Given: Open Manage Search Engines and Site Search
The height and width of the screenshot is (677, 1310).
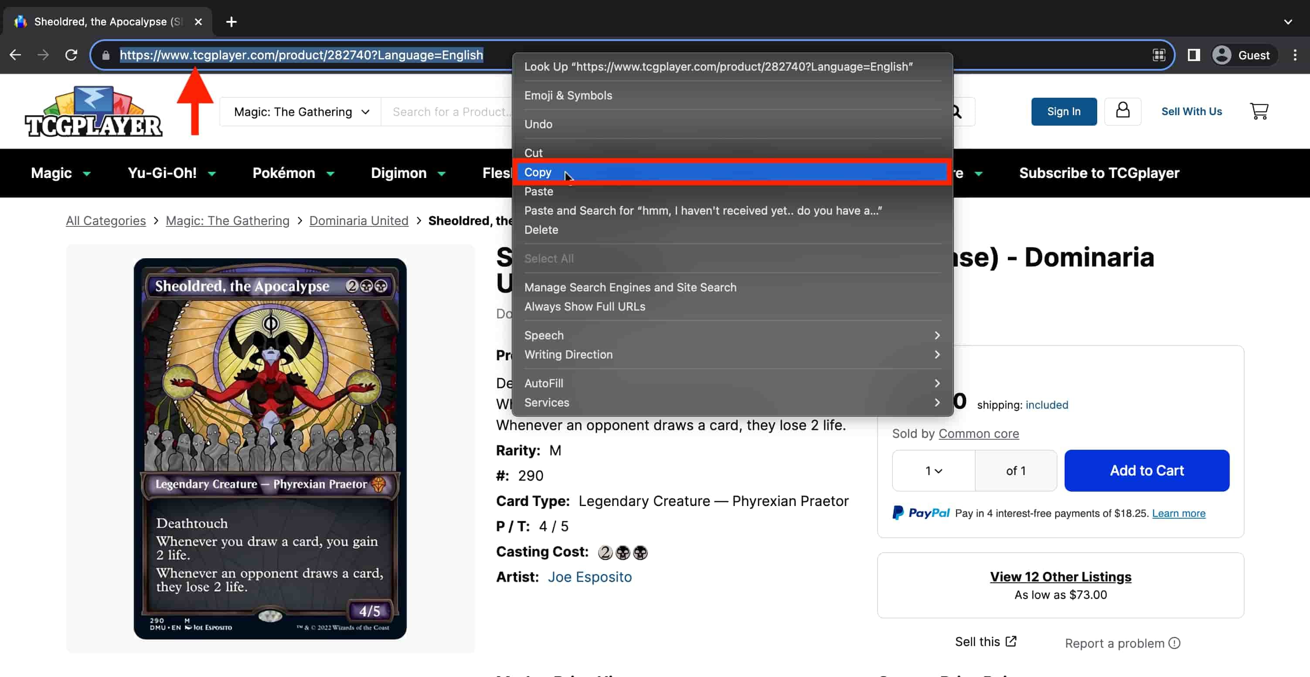Looking at the screenshot, I should click(732, 287).
